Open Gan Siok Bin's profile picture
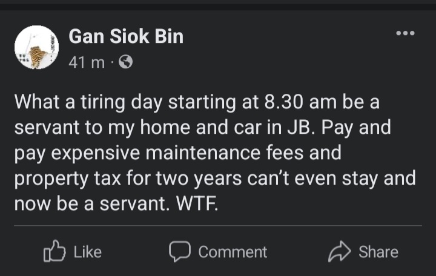The width and height of the screenshot is (436, 276). click(x=36, y=47)
